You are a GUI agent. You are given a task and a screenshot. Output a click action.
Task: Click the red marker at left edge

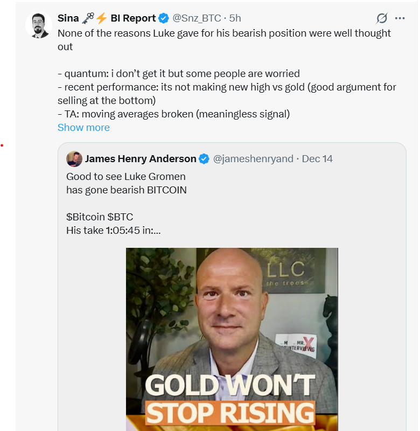[2, 150]
